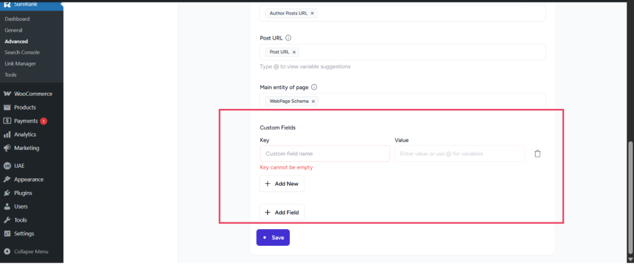Image resolution: width=634 pixels, height=270 pixels.
Task: Click the Collapse Menu arrow icon
Action: click(x=7, y=251)
